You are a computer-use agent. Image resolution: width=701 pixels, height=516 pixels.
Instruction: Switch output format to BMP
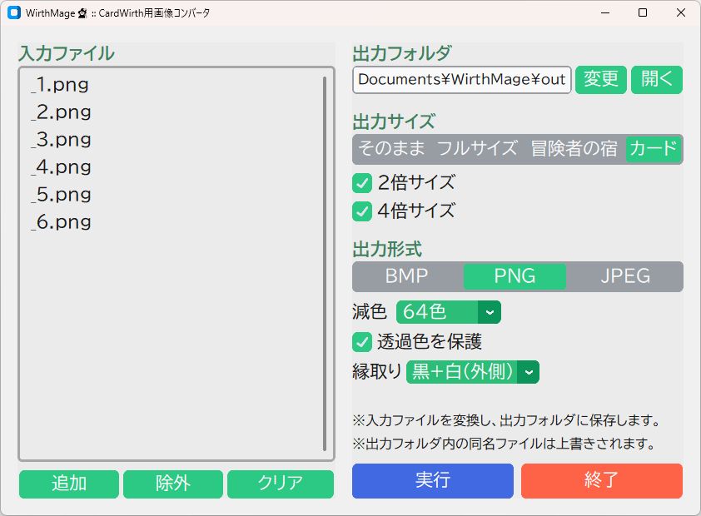click(x=407, y=276)
